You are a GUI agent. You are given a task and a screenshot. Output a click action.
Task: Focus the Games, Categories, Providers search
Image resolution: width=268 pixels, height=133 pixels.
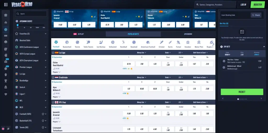215,5
